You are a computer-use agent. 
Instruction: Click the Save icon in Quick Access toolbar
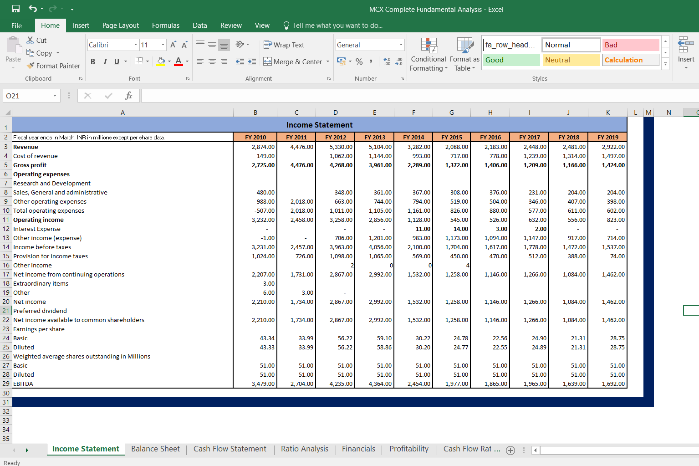[x=16, y=9]
